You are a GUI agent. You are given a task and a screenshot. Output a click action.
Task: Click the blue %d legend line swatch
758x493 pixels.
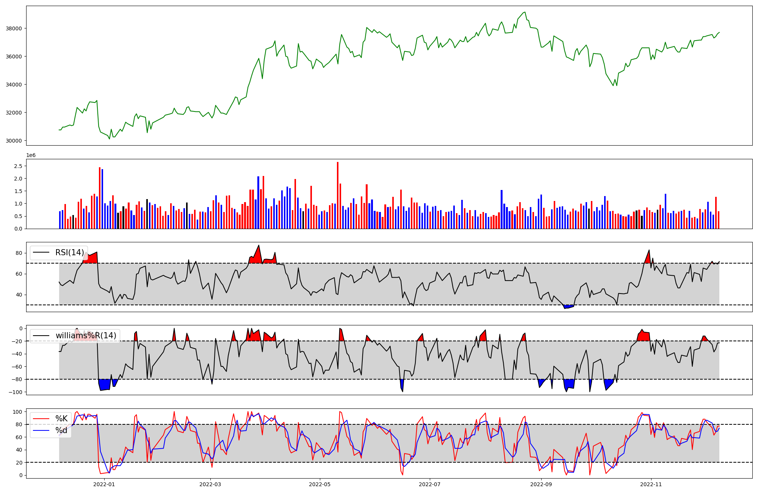coord(42,430)
